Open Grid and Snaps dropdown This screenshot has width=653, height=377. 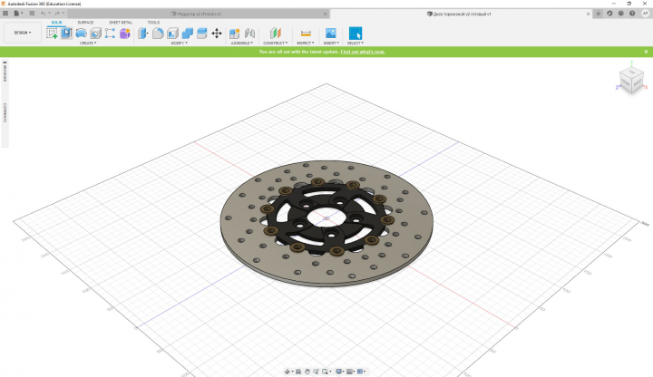(351, 372)
